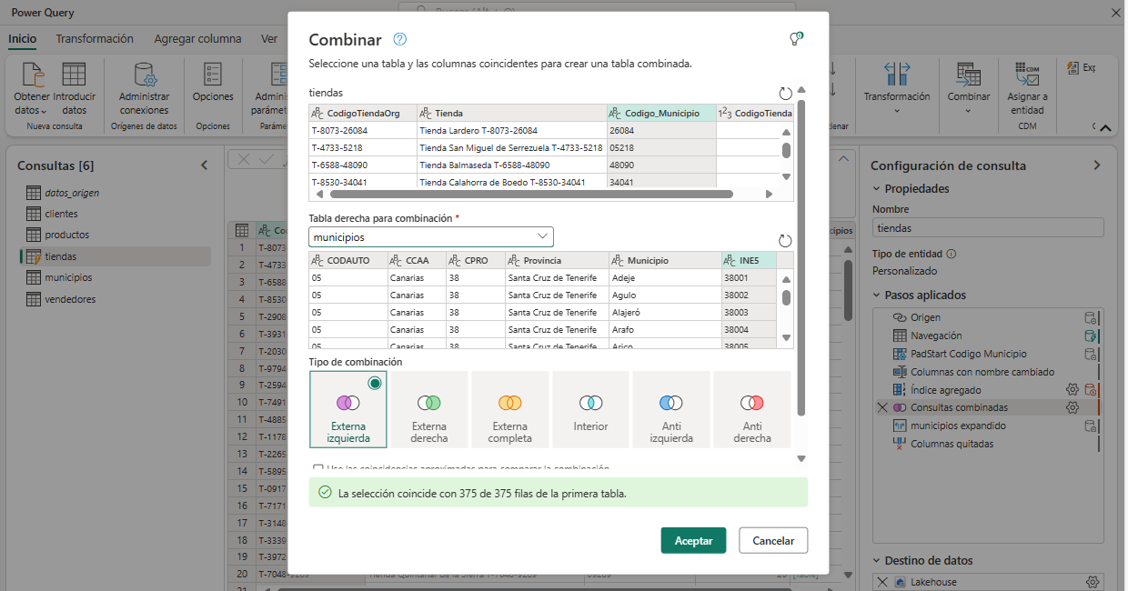Refresh the tiendas table preview

(784, 91)
